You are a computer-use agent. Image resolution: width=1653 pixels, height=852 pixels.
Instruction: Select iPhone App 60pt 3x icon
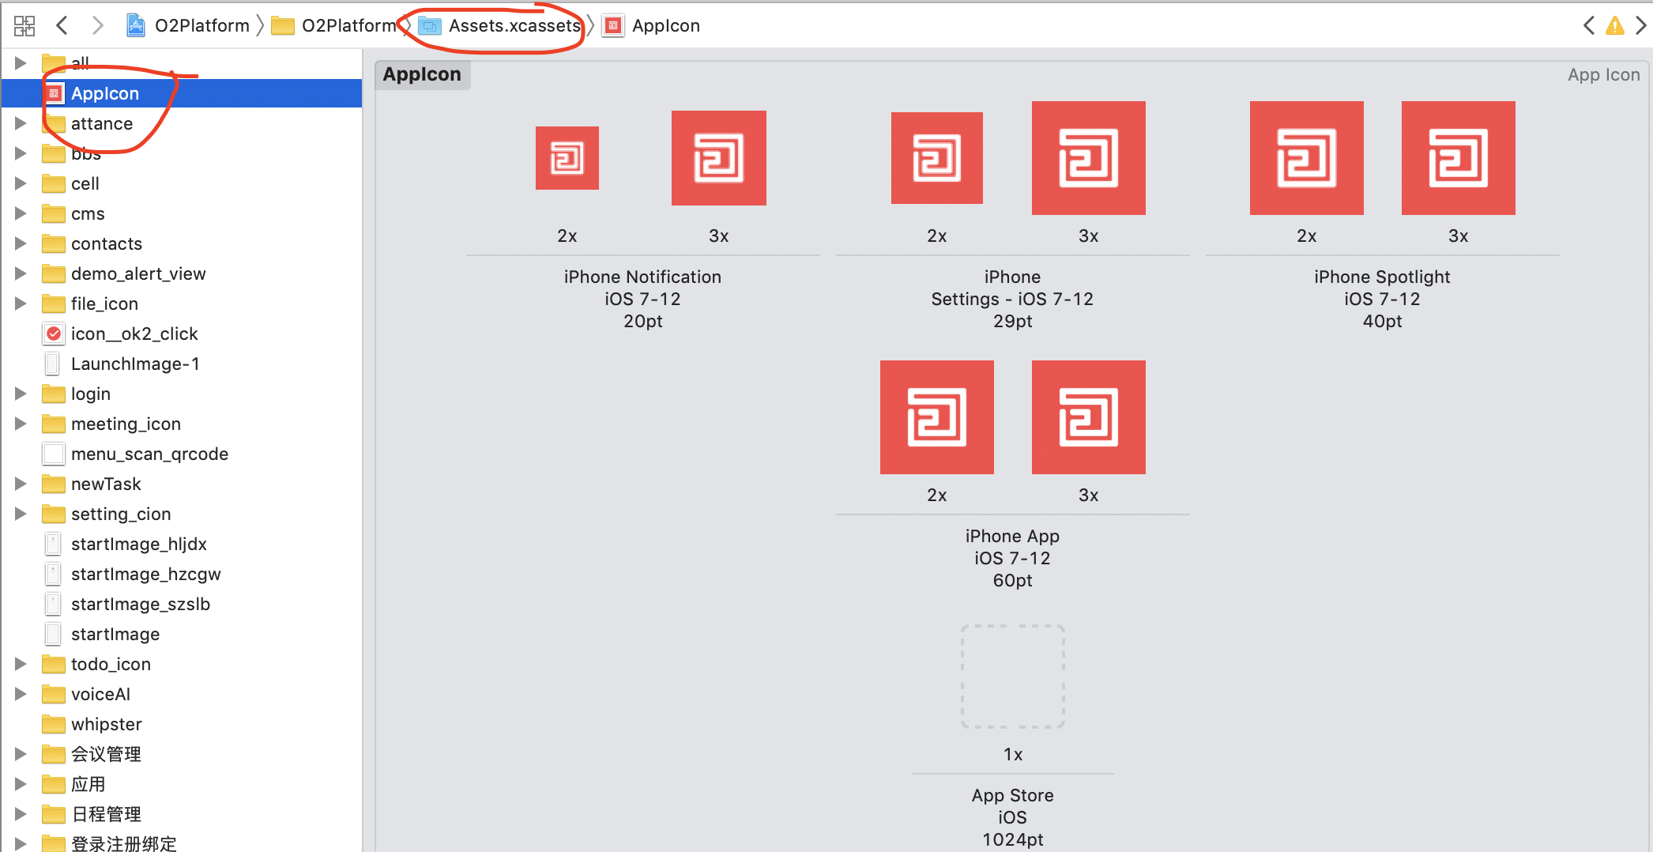pyautogui.click(x=1089, y=417)
